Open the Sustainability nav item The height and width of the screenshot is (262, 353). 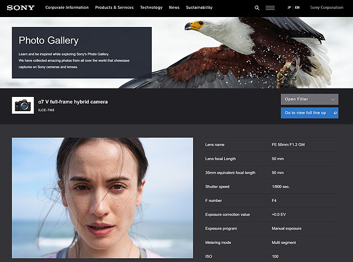(199, 8)
